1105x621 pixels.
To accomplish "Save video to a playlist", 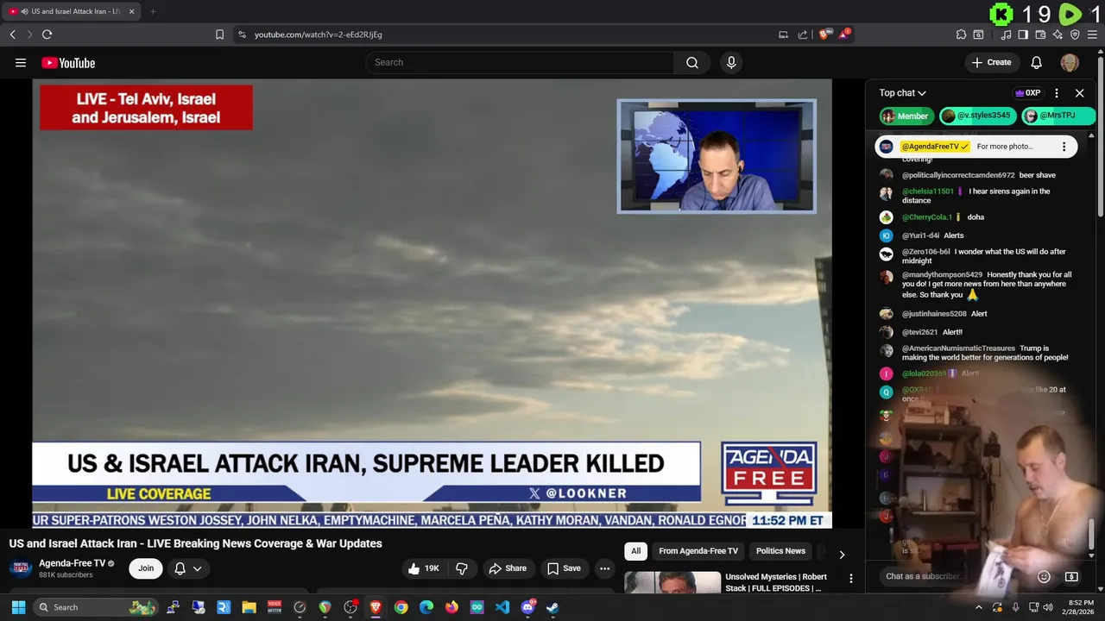I will (x=564, y=568).
